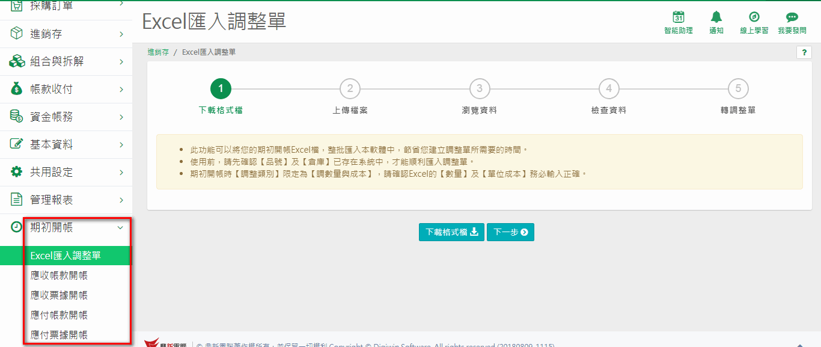Expand the 基本資料 menu chevron

pos(121,145)
